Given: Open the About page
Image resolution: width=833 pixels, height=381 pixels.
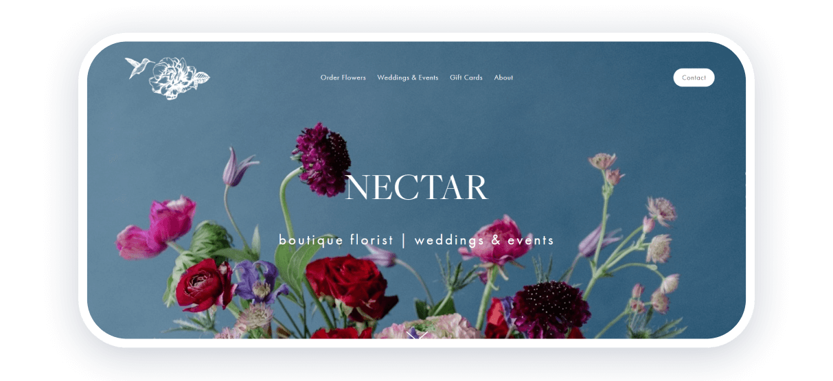Looking at the screenshot, I should (503, 78).
